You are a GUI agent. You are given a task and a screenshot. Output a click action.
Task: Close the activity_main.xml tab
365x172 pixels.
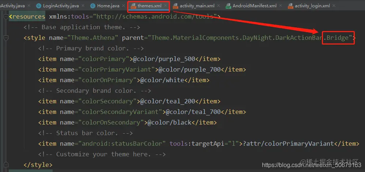tap(219, 5)
